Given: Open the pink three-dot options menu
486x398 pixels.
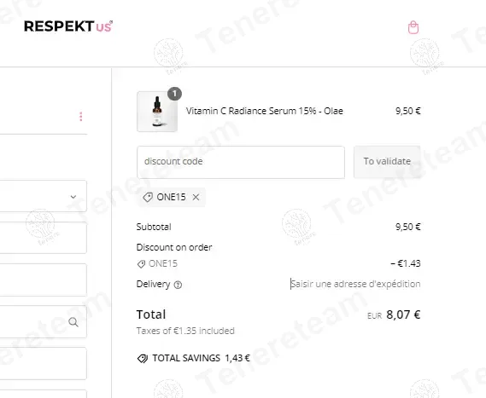Looking at the screenshot, I should point(81,117).
